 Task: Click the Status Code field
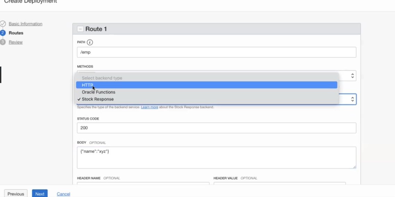[x=216, y=128]
